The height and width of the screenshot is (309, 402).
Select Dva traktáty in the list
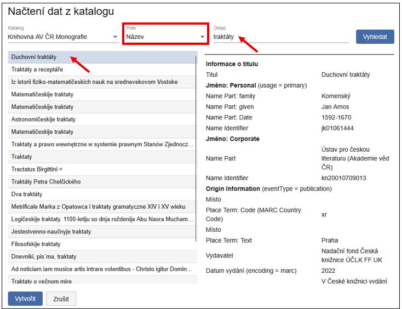(x=102, y=194)
